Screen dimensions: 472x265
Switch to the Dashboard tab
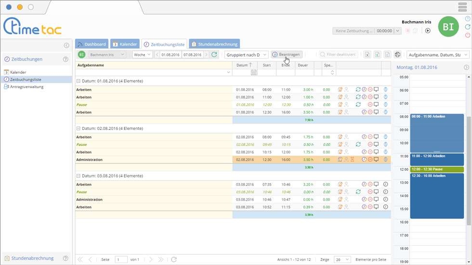coord(92,44)
